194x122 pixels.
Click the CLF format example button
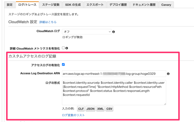pos(81,109)
